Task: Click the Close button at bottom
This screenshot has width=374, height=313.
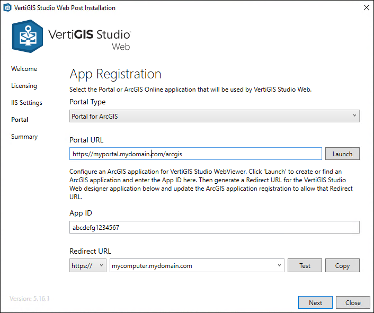Action: coord(353,302)
